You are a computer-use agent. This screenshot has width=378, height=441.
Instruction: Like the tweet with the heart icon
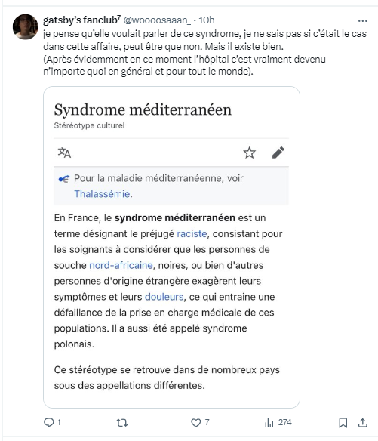196,422
